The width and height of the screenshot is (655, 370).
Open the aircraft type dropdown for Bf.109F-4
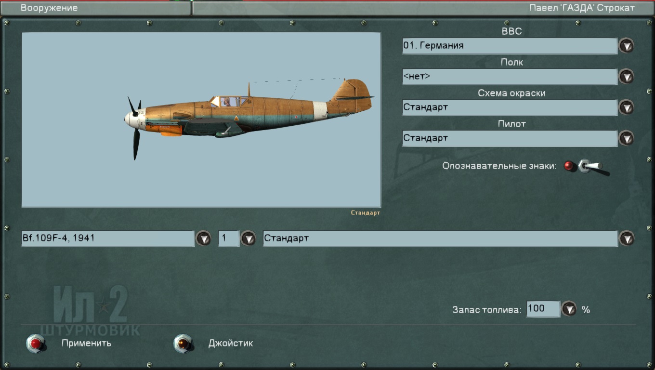(x=203, y=238)
